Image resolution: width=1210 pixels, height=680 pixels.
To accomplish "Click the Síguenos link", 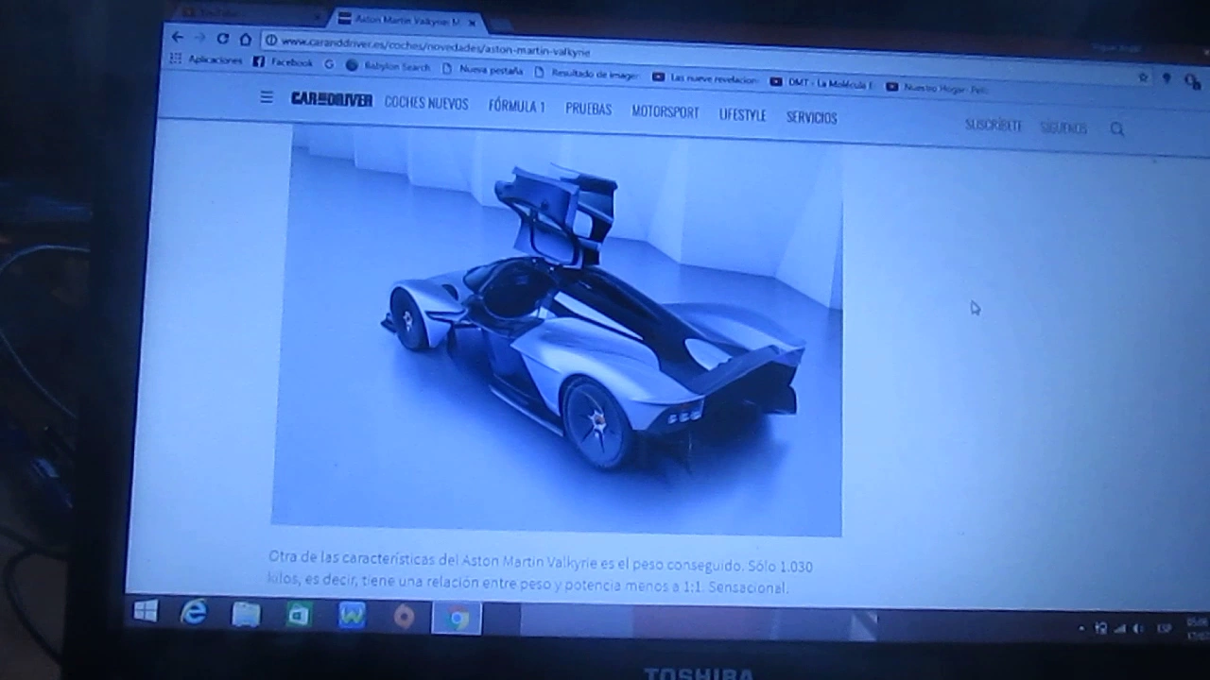I will point(1063,128).
